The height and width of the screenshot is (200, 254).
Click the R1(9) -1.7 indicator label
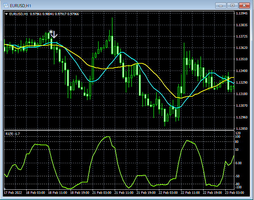pyautogui.click(x=13, y=134)
